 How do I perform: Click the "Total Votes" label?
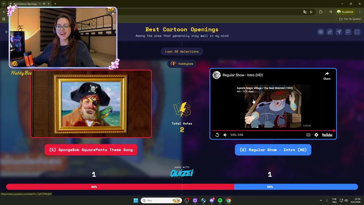(182, 124)
